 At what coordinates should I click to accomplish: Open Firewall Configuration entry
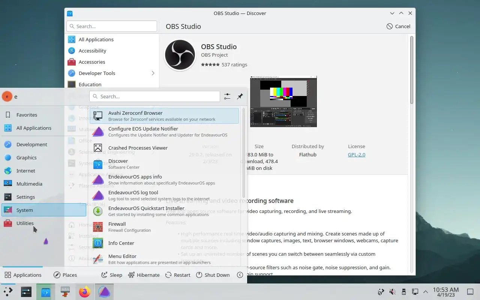(164, 227)
